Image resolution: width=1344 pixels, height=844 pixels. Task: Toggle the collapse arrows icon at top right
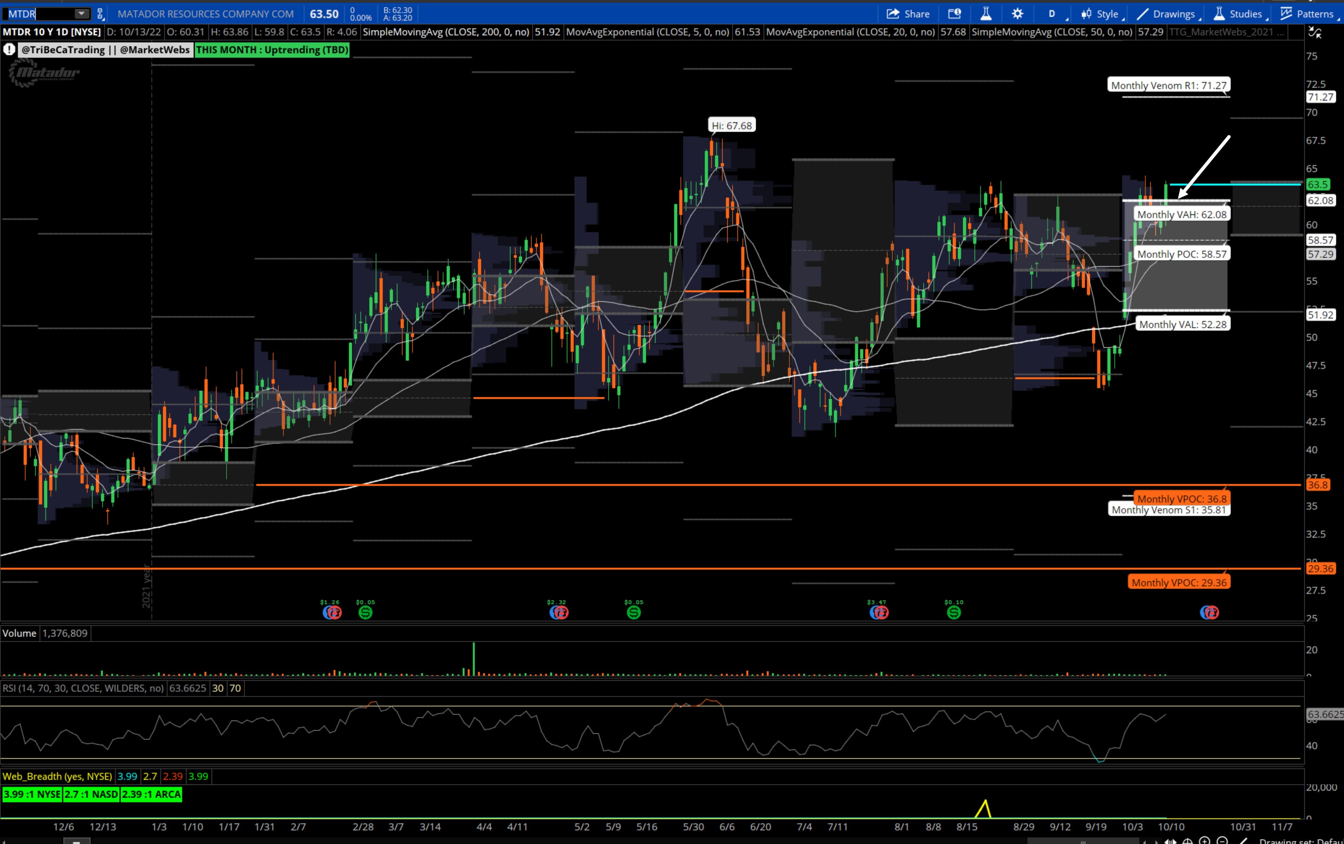1315,33
